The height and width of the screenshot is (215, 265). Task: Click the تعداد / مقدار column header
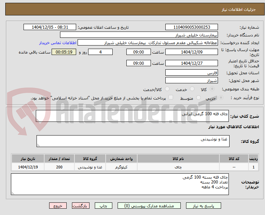pos(59,159)
